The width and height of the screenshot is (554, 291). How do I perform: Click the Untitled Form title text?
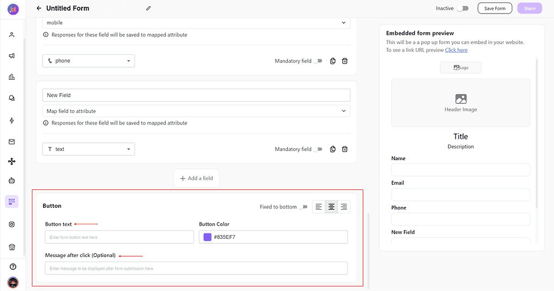pyautogui.click(x=68, y=8)
